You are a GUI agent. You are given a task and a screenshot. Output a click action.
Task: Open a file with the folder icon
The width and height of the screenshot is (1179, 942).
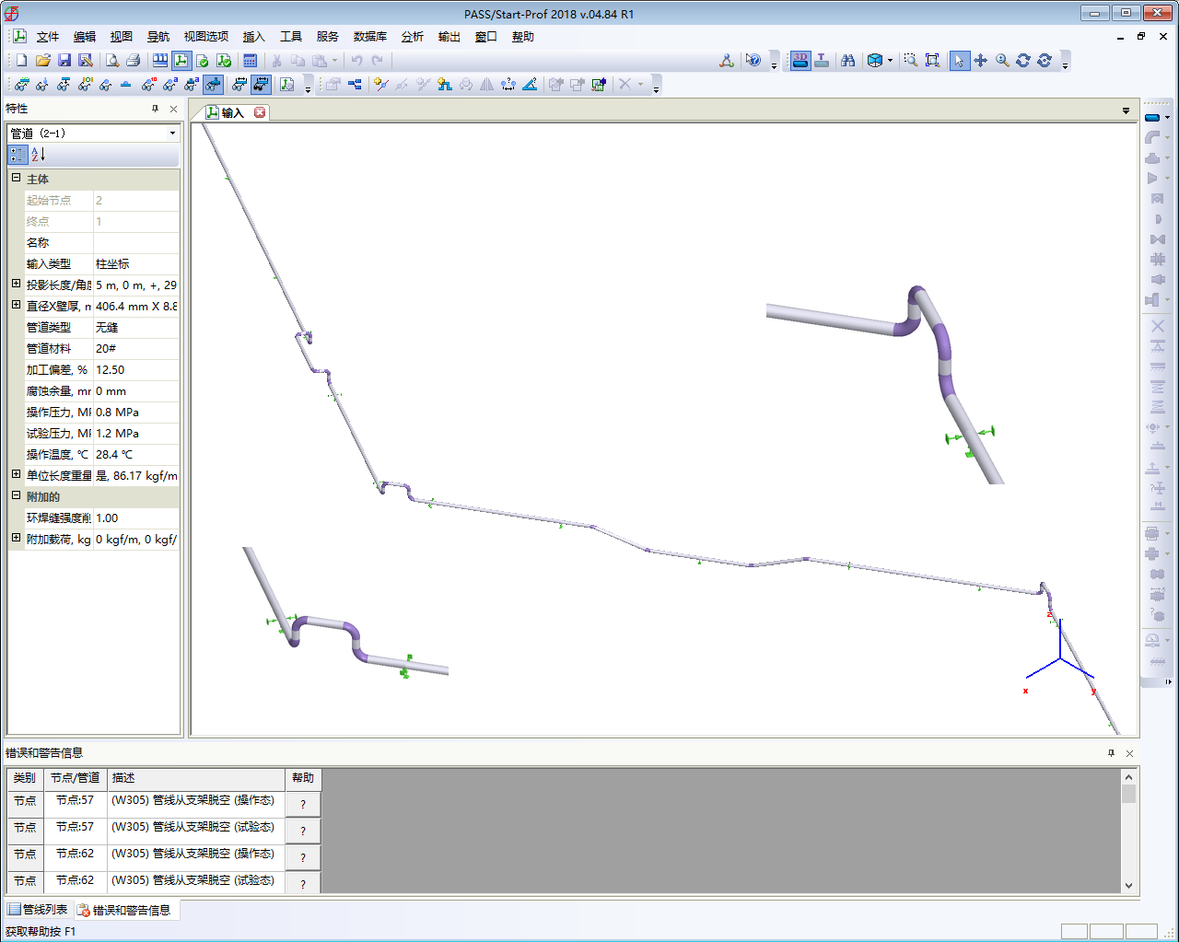point(42,60)
